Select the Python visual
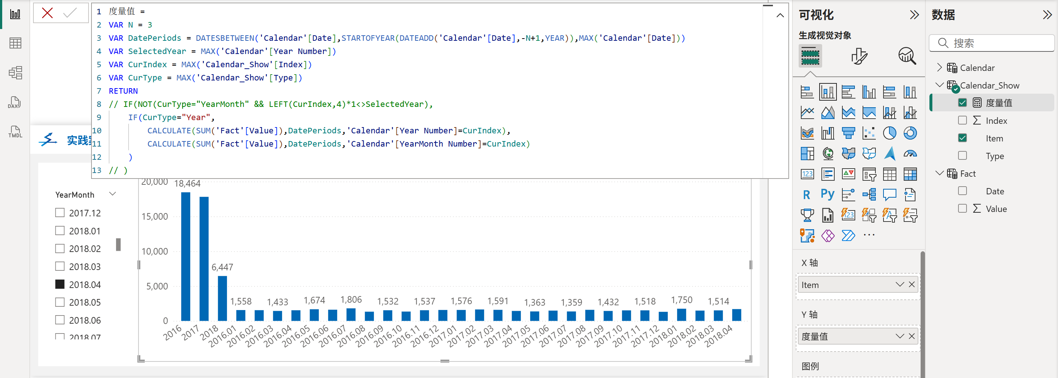The image size is (1058, 378). pos(828,195)
